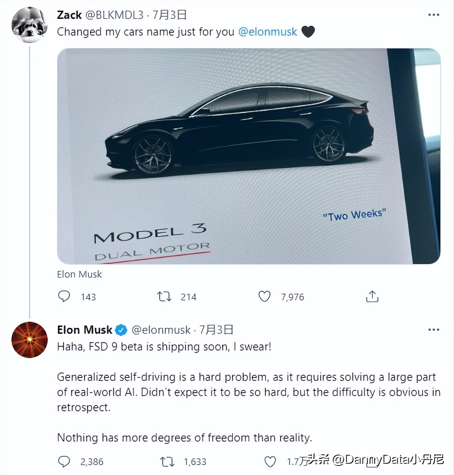Click Elon Musk's verified badge

[121, 330]
